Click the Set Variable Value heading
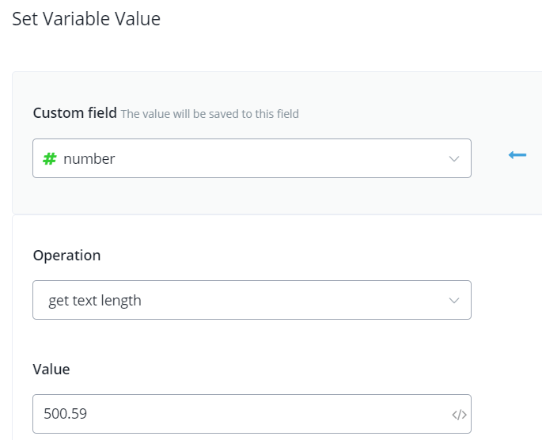Viewport: 542px width, 440px height. pos(86,19)
